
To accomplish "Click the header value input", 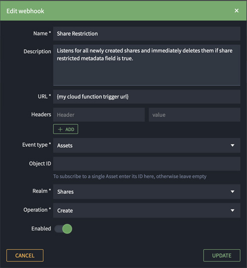I will (x=195, y=115).
